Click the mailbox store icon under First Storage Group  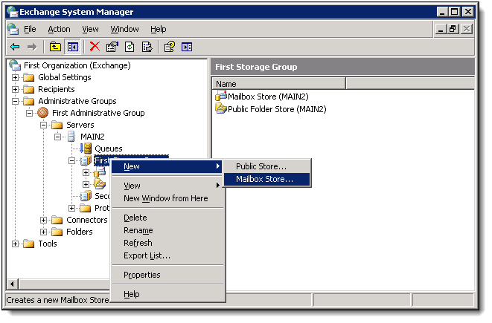tap(100, 172)
